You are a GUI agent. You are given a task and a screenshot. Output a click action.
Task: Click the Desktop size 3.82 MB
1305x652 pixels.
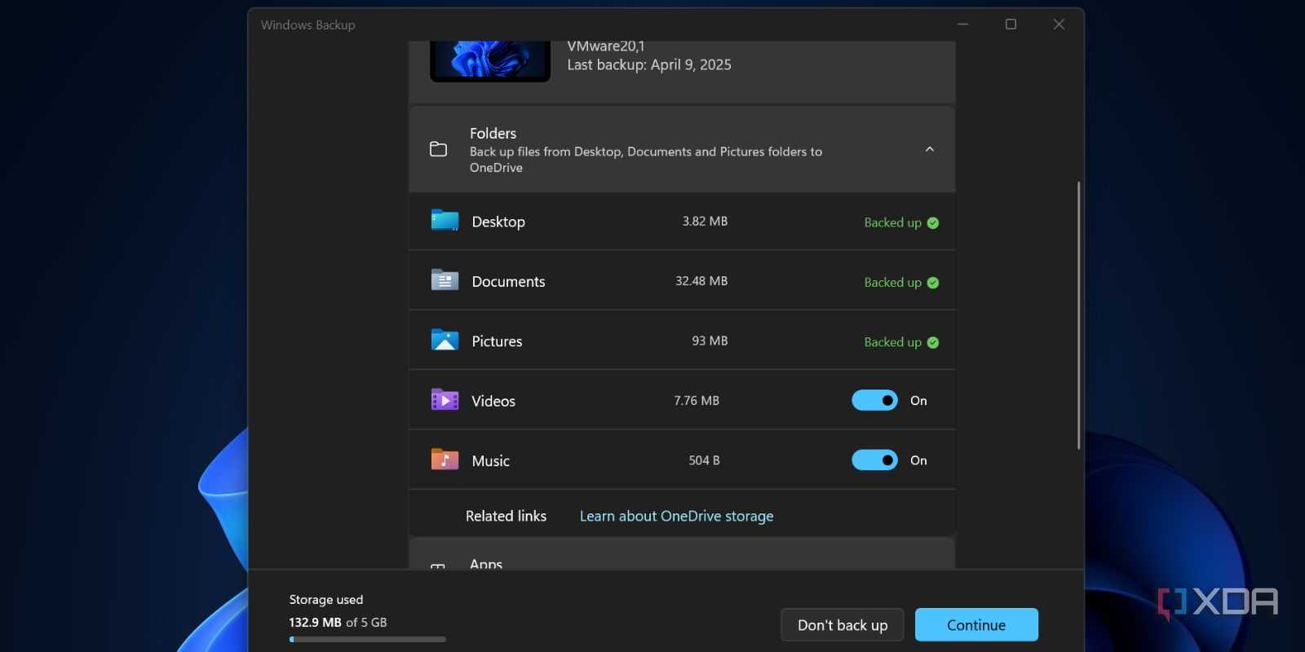click(x=705, y=221)
